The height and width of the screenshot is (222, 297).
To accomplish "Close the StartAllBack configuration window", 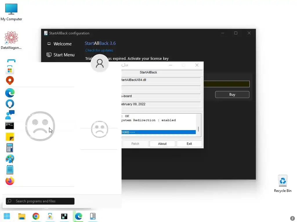I will (x=249, y=33).
